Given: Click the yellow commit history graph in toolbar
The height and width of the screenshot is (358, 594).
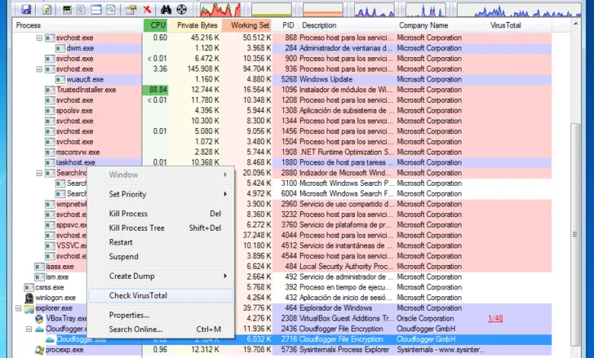Looking at the screenshot, I should click(272, 9).
